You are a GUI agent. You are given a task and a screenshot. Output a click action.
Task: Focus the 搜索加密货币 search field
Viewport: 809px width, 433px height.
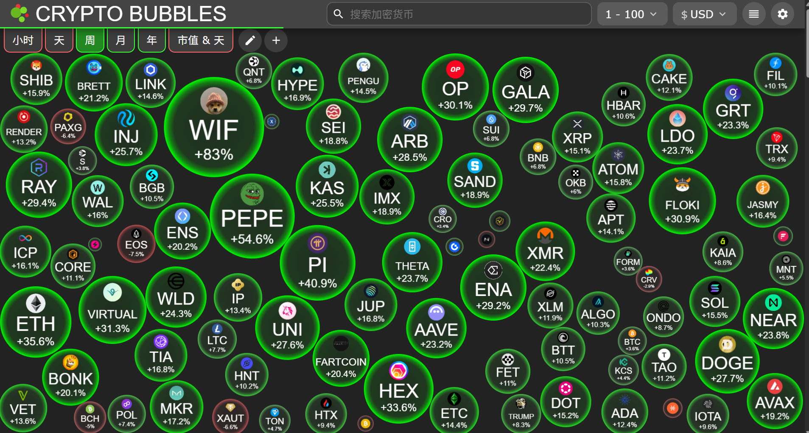tap(459, 14)
